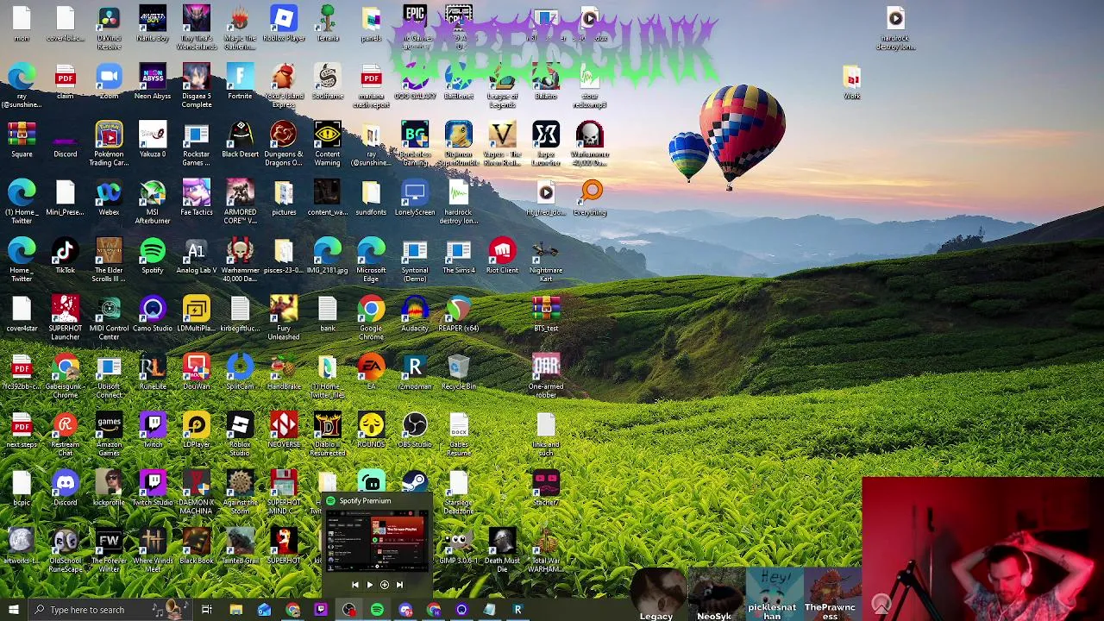
Task: Open OldSchool RuneScape shortcut
Action: point(65,549)
